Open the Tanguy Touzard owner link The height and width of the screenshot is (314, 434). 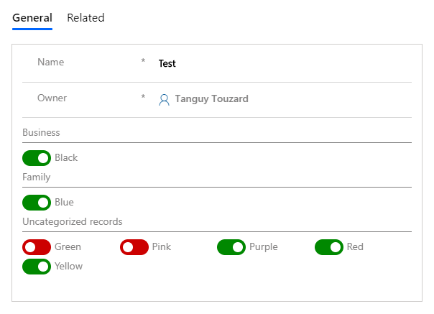pyautogui.click(x=212, y=99)
